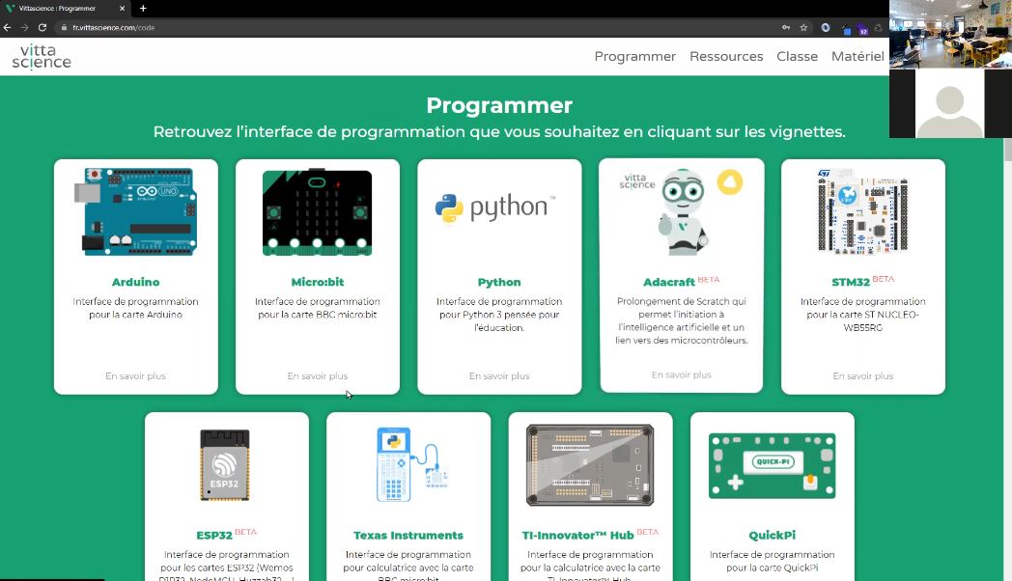
Task: Click the STM32 title link
Action: (x=851, y=282)
